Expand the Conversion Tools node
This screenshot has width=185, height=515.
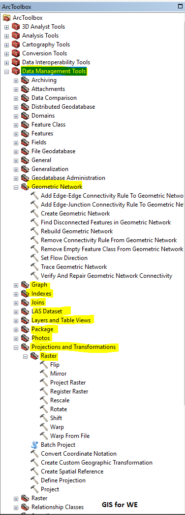click(x=6, y=53)
